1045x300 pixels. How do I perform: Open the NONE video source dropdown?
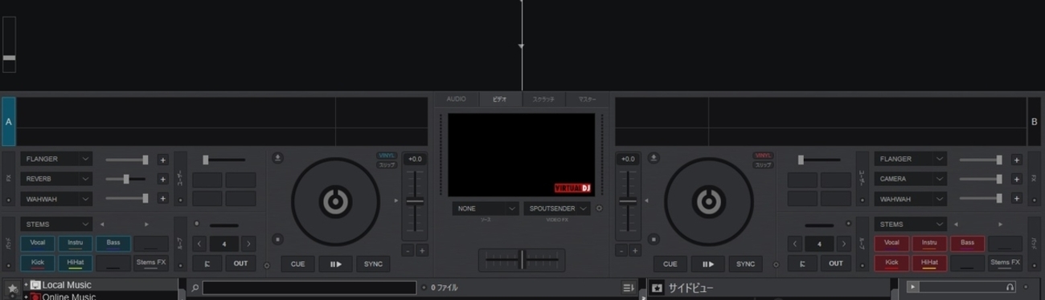486,209
